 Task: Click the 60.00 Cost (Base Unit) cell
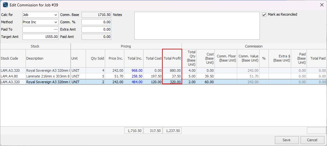click(x=206, y=82)
